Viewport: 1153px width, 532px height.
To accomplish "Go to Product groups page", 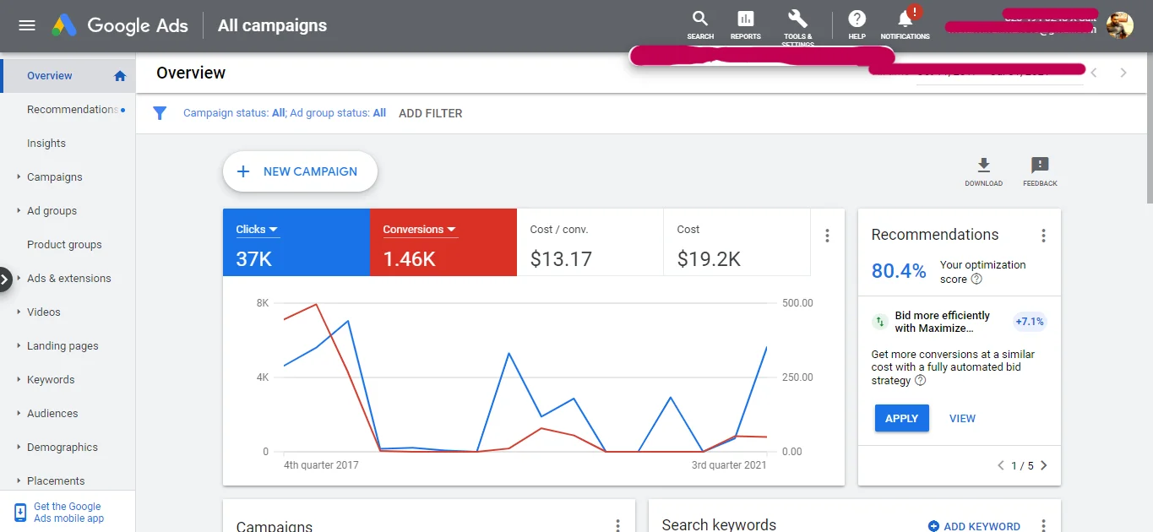I will 64,245.
